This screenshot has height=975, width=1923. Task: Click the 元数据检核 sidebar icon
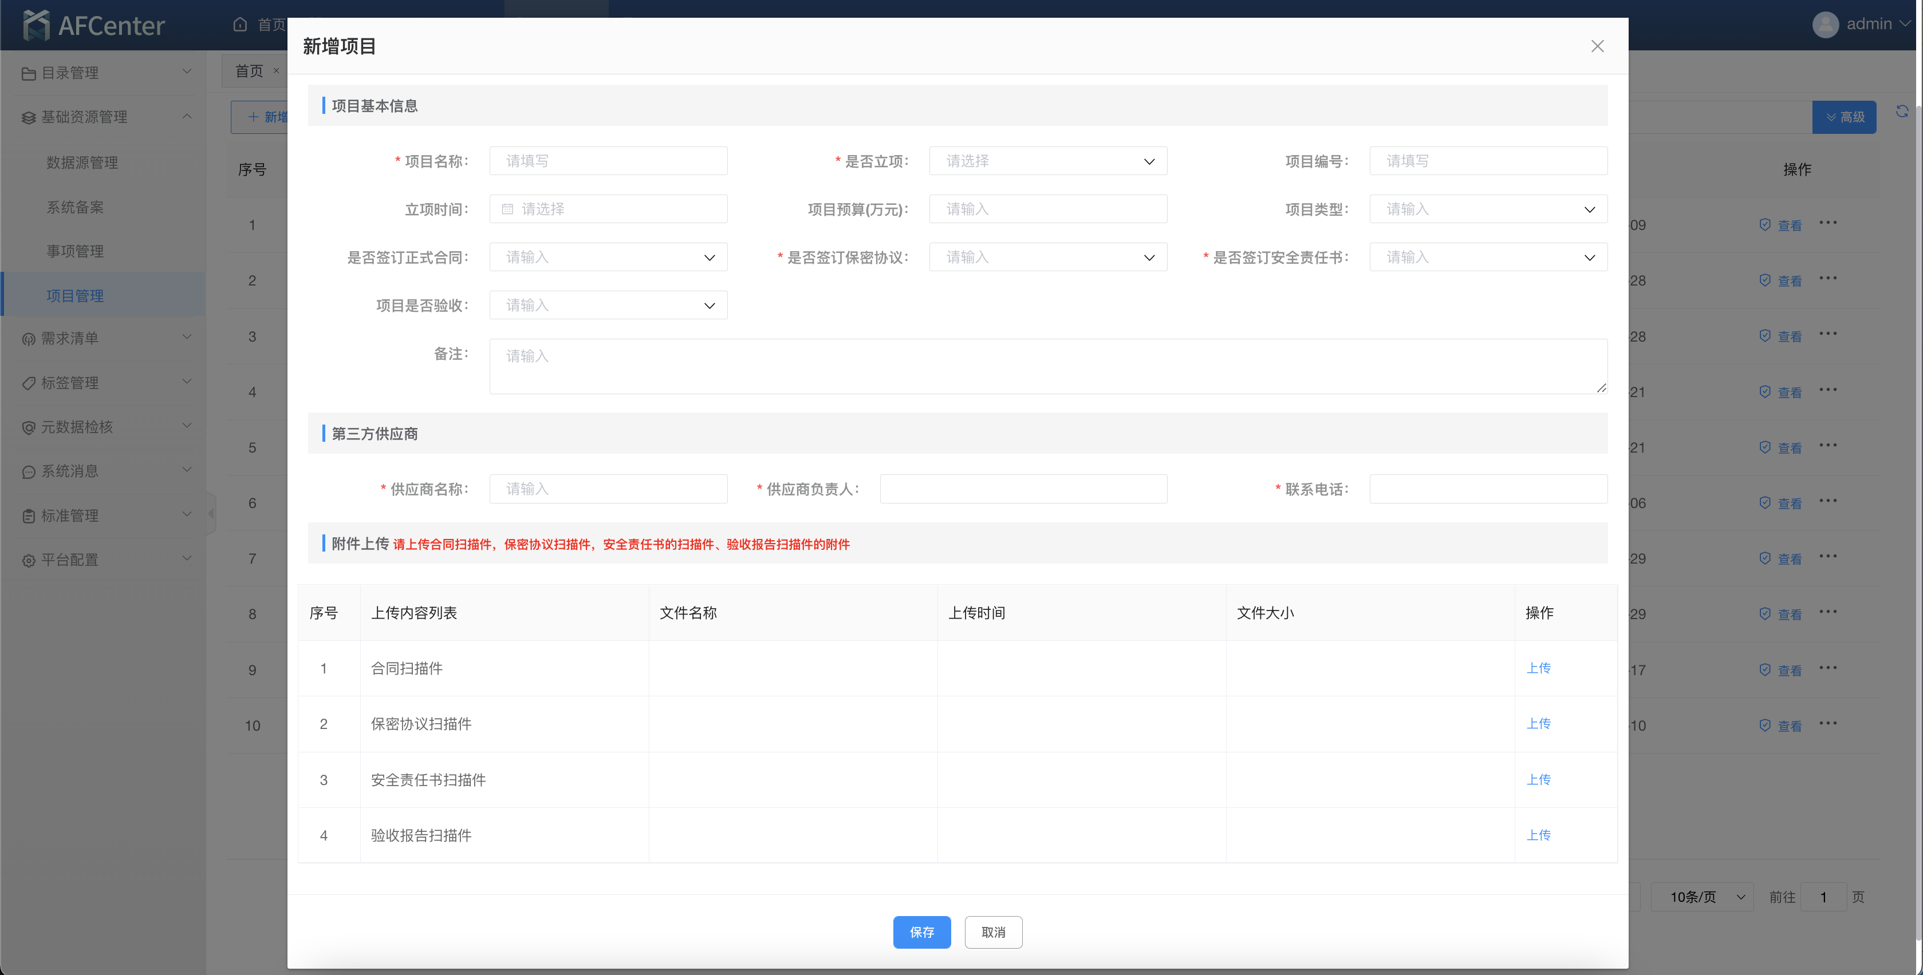[29, 427]
